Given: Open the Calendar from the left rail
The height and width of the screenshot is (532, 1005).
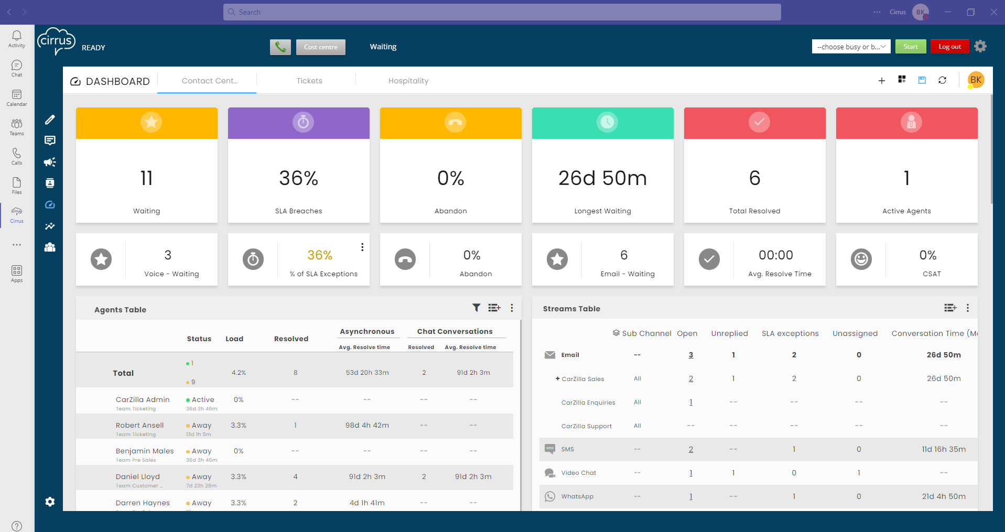Looking at the screenshot, I should (x=16, y=96).
